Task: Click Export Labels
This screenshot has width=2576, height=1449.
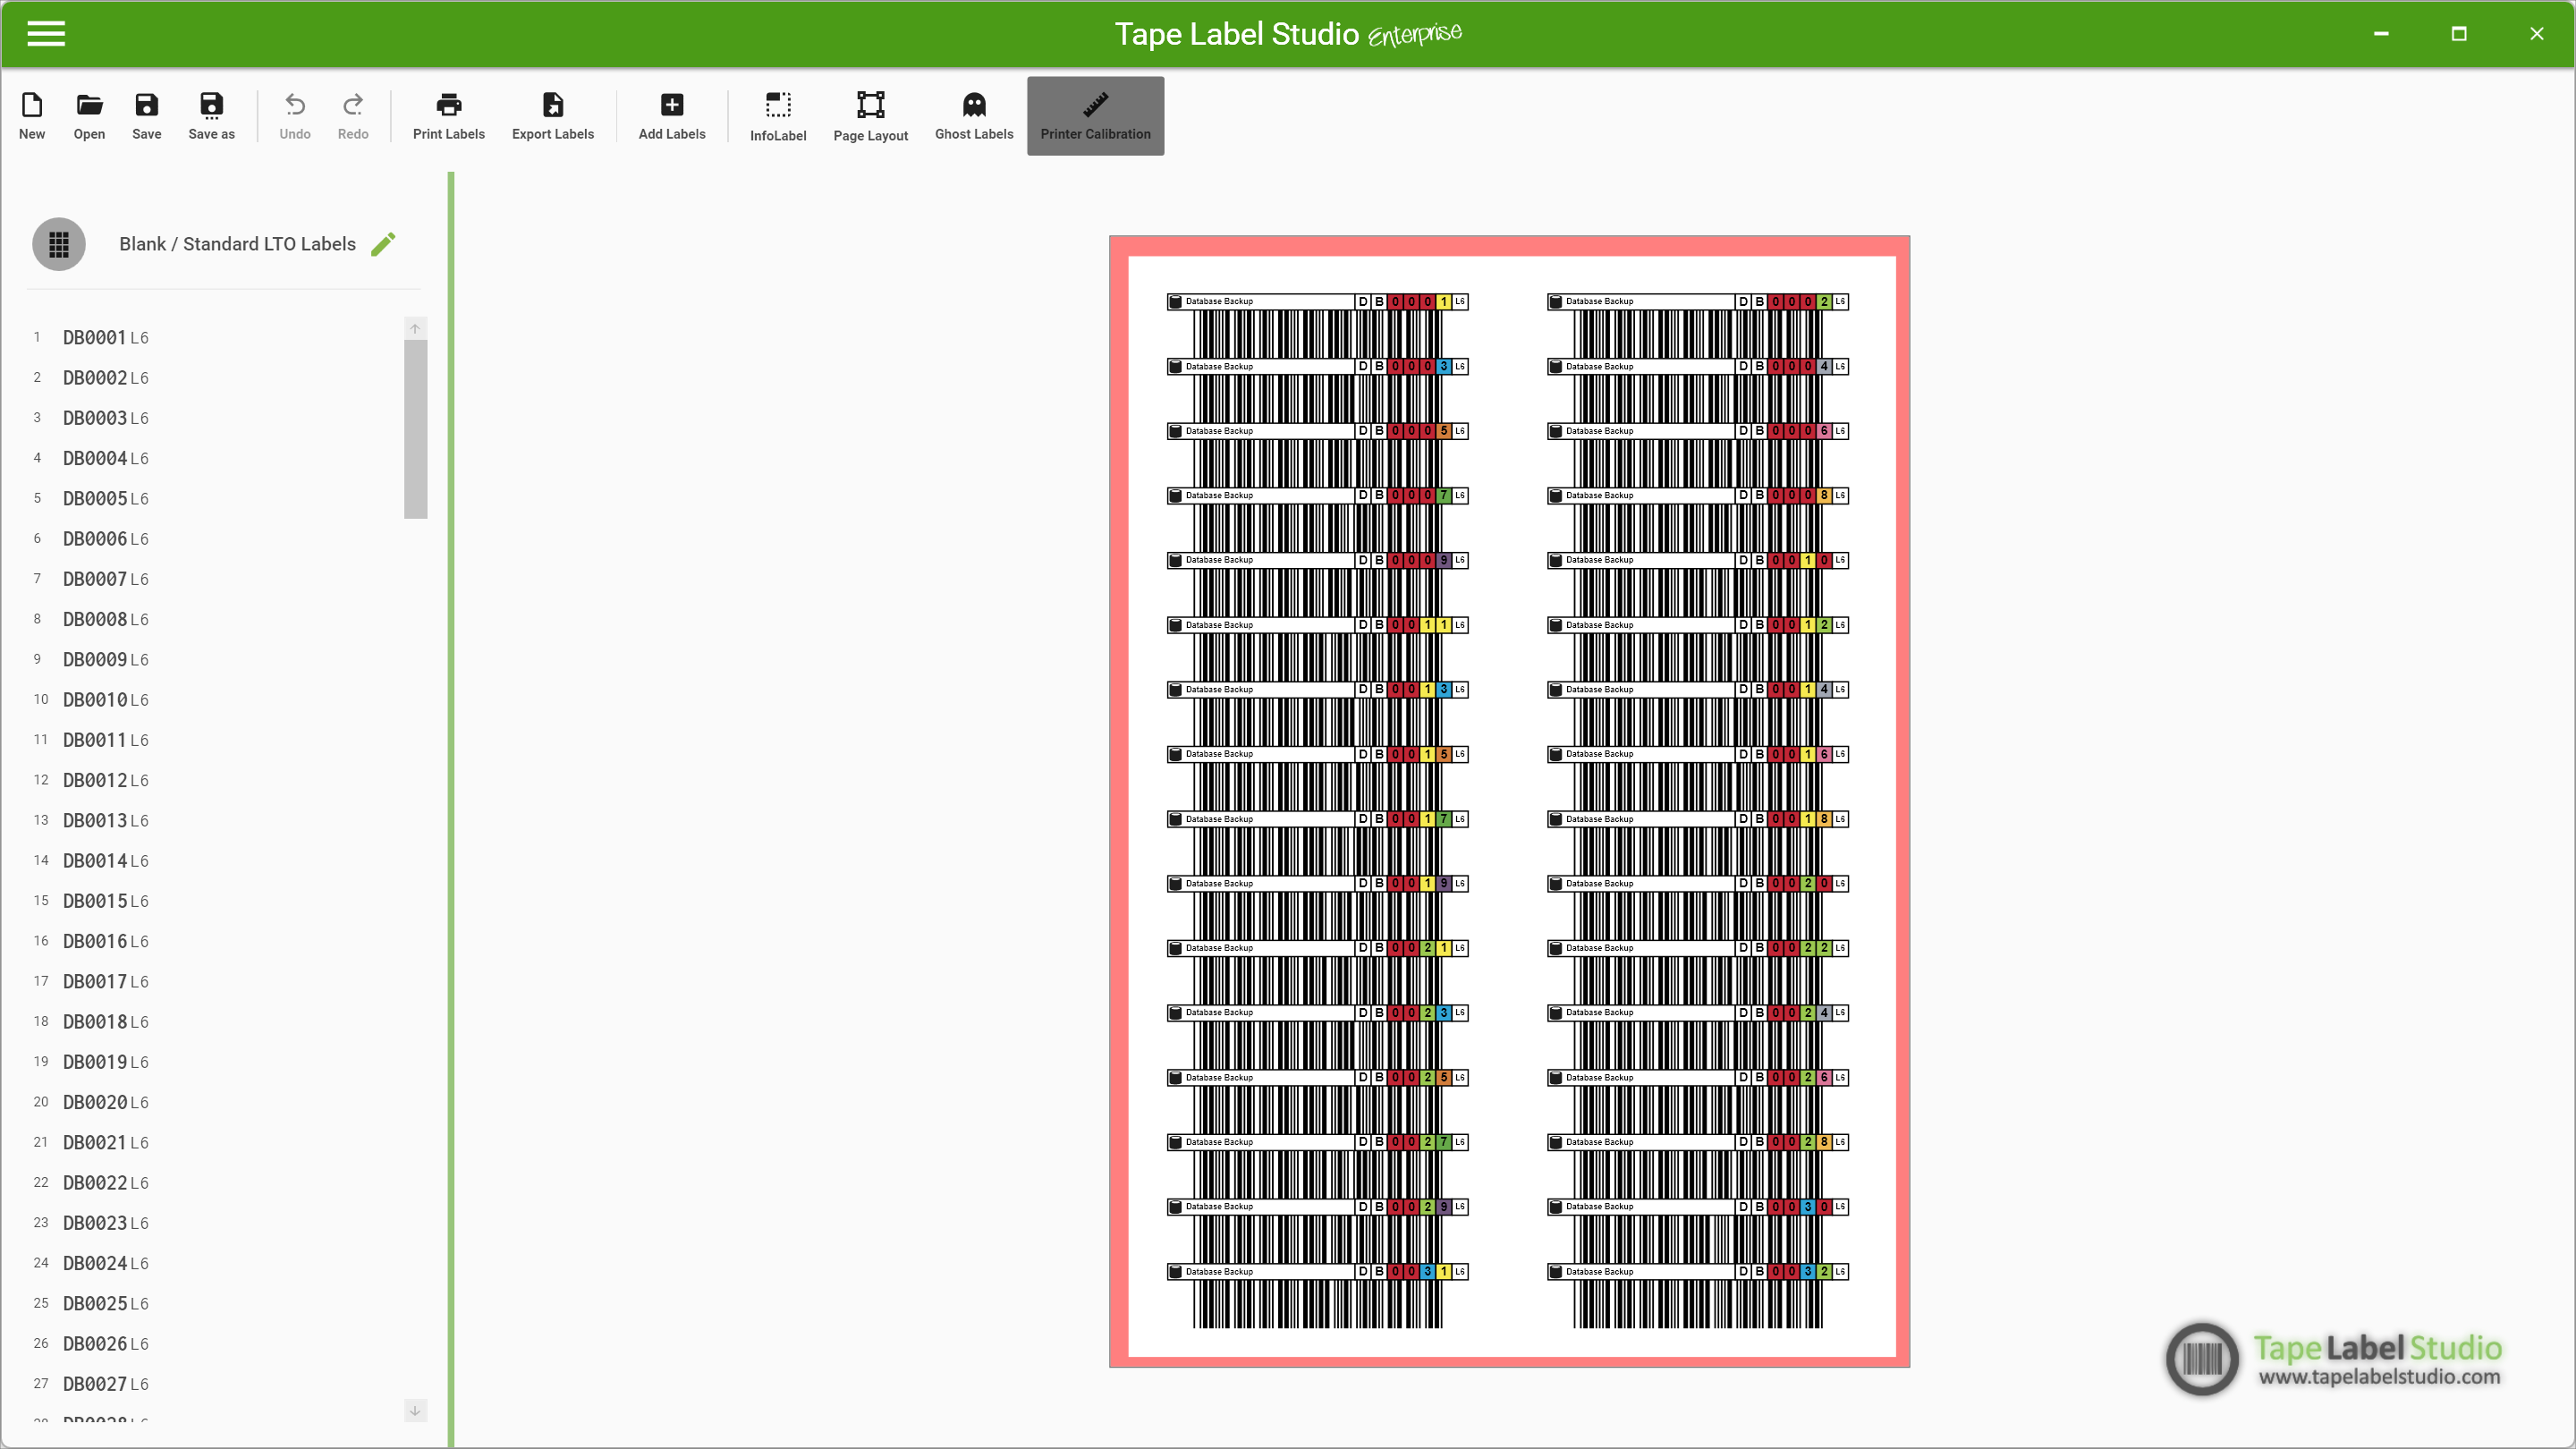Action: (x=553, y=116)
